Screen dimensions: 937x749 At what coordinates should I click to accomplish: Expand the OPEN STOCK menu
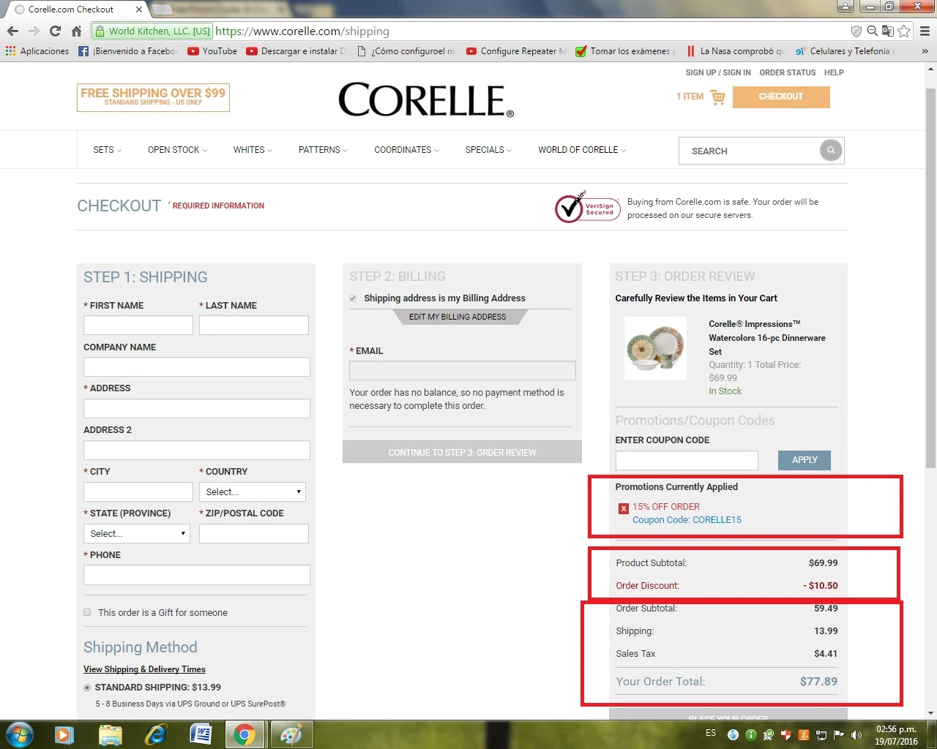177,150
